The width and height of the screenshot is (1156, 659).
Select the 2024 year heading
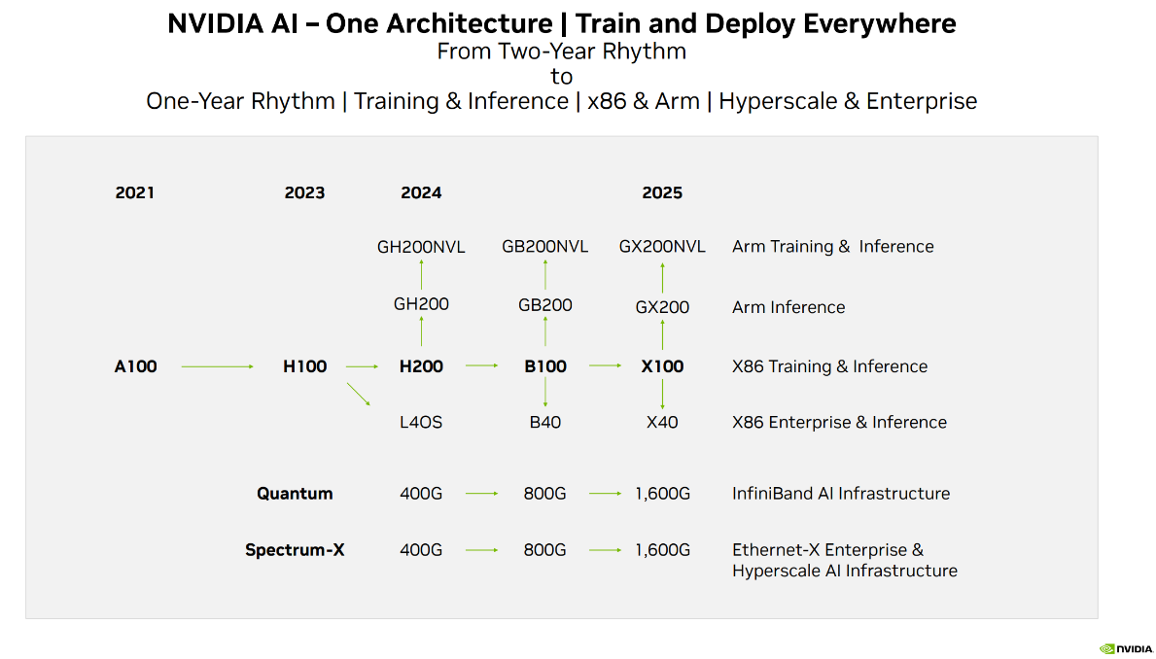[x=421, y=193]
